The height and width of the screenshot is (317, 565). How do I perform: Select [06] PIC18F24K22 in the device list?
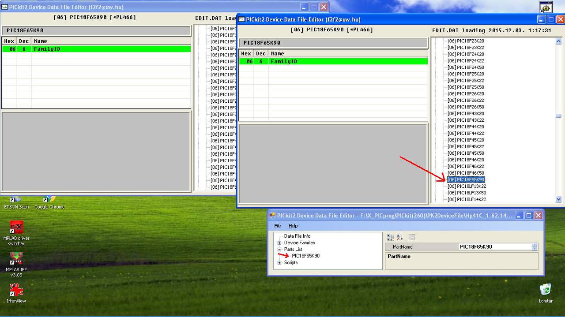[x=466, y=61]
